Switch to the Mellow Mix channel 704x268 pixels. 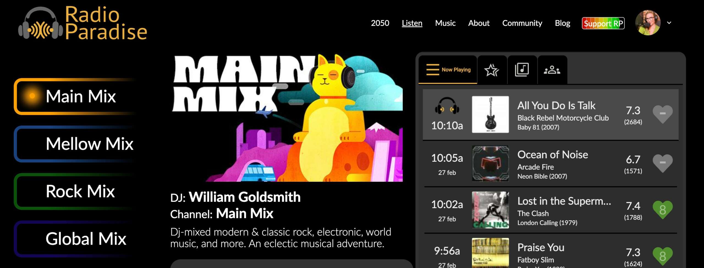(x=75, y=144)
